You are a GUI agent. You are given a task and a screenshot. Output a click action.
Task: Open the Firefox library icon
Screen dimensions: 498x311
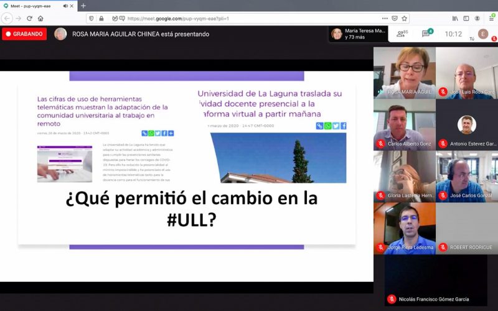click(455, 19)
